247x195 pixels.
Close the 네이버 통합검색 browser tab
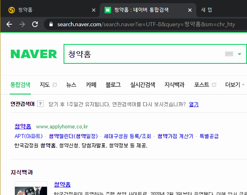tap(190, 10)
